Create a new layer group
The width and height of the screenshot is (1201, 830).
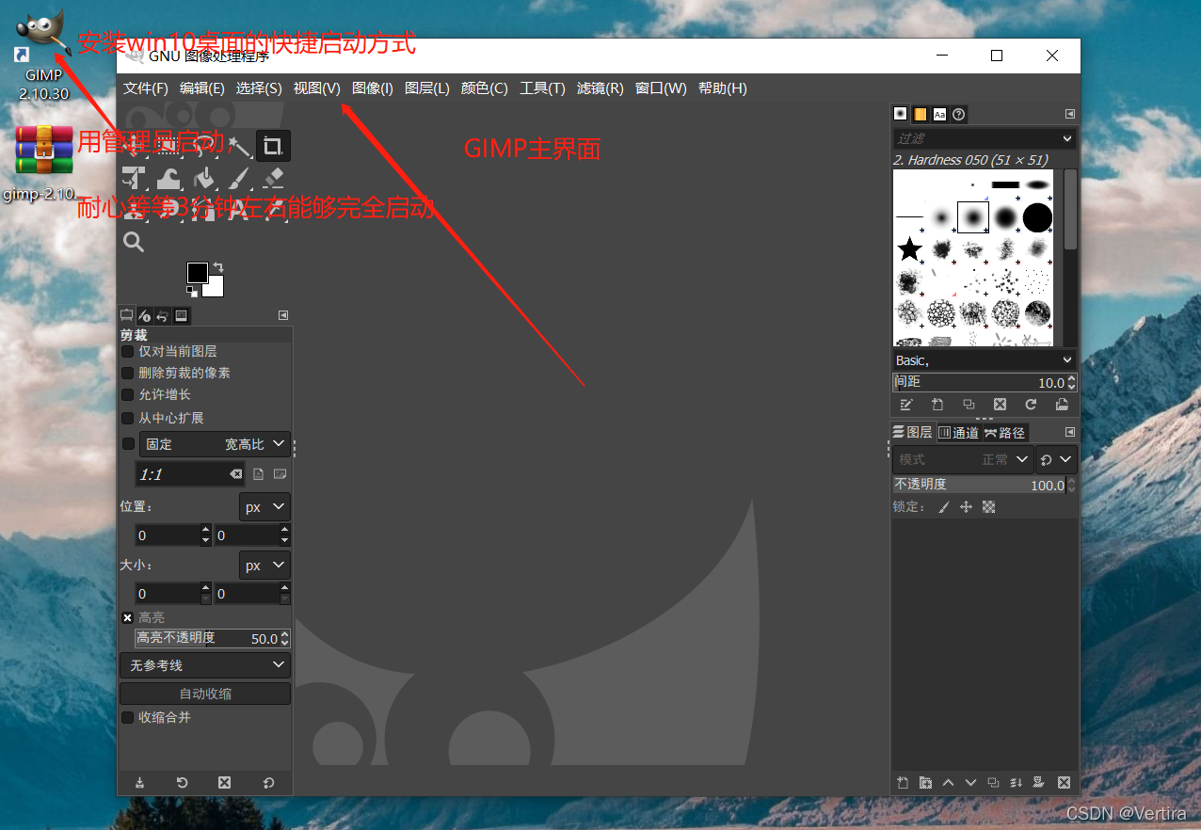click(925, 782)
